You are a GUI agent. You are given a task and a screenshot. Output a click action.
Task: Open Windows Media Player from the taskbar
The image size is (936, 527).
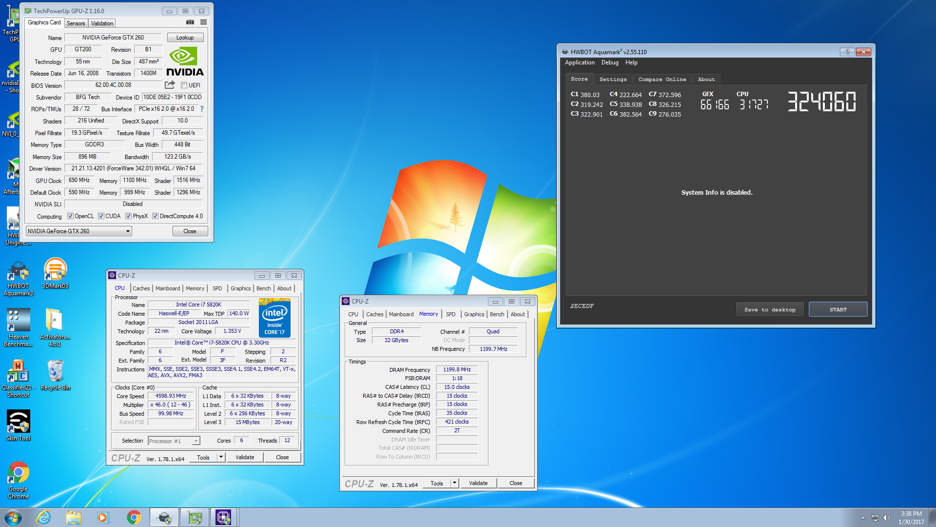point(103,517)
